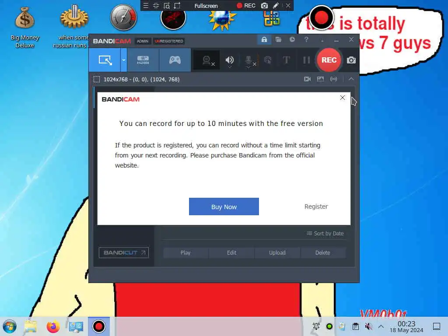
Task: Open the sun globe desktop icon
Action: point(222,21)
